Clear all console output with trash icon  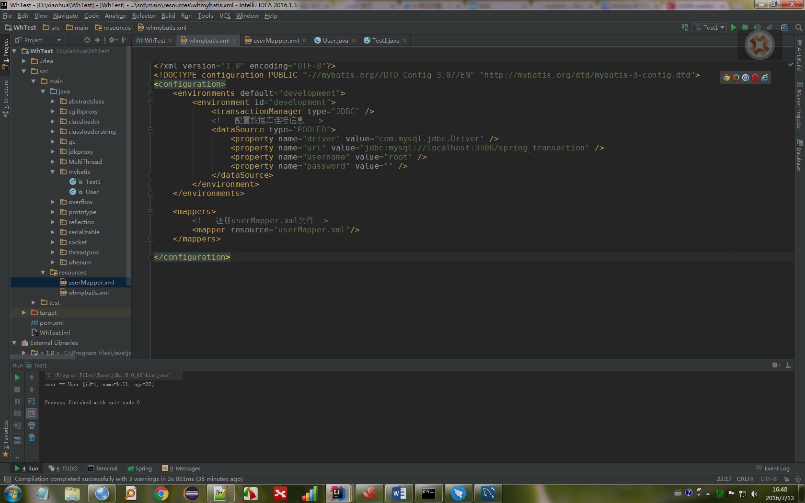tap(32, 437)
